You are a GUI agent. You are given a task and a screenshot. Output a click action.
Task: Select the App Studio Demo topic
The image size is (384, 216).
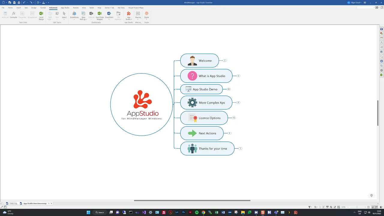point(201,89)
